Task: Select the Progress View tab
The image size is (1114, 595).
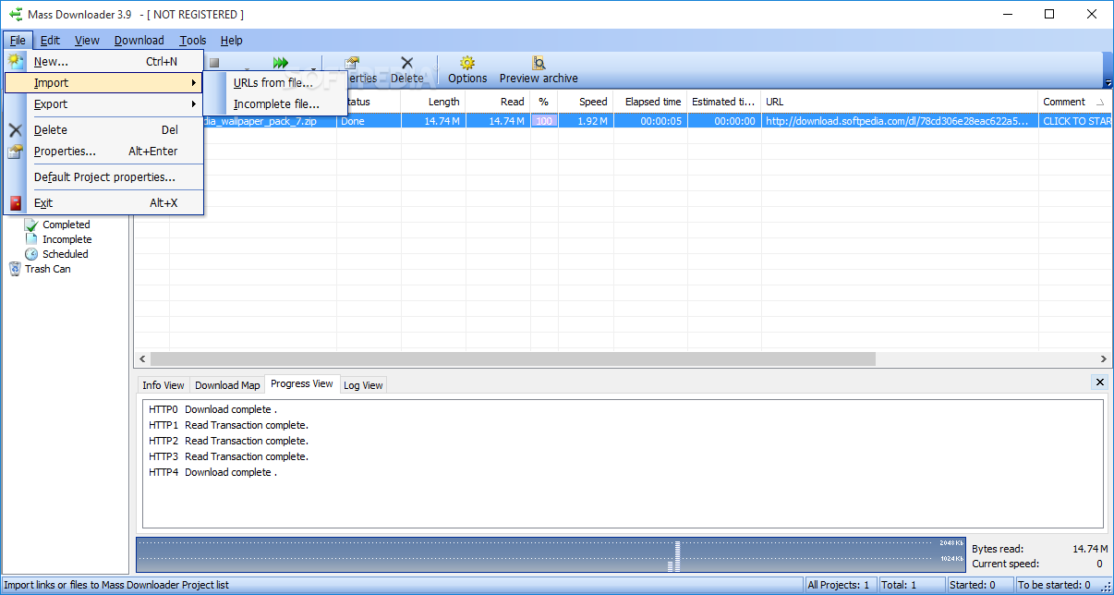Action: [x=301, y=383]
